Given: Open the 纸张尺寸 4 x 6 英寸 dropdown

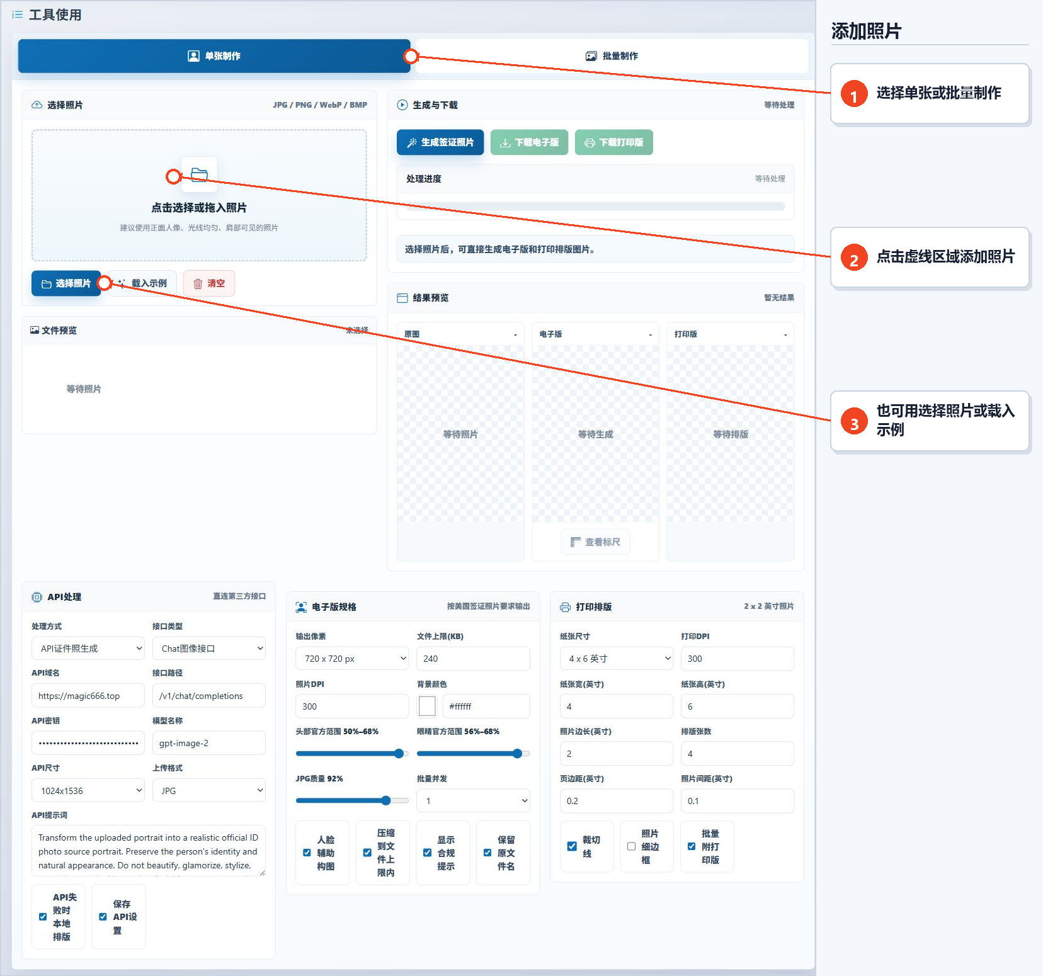Looking at the screenshot, I should pos(617,659).
